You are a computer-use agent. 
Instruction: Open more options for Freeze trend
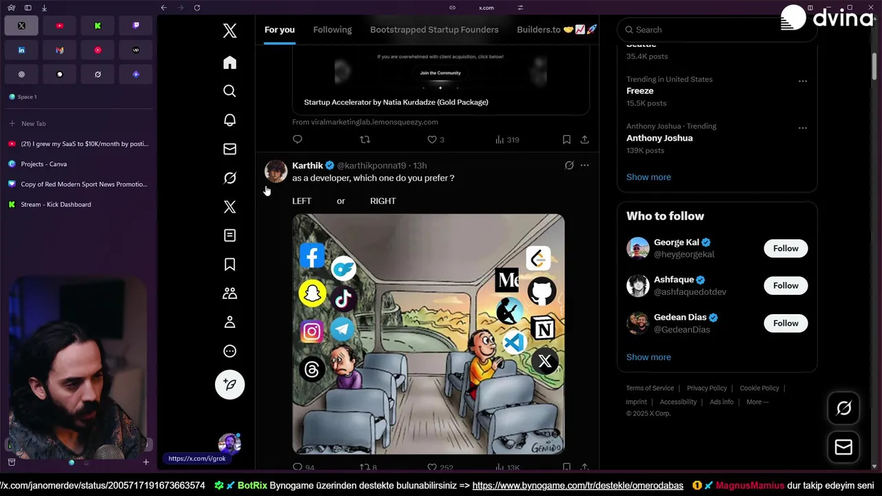(803, 81)
